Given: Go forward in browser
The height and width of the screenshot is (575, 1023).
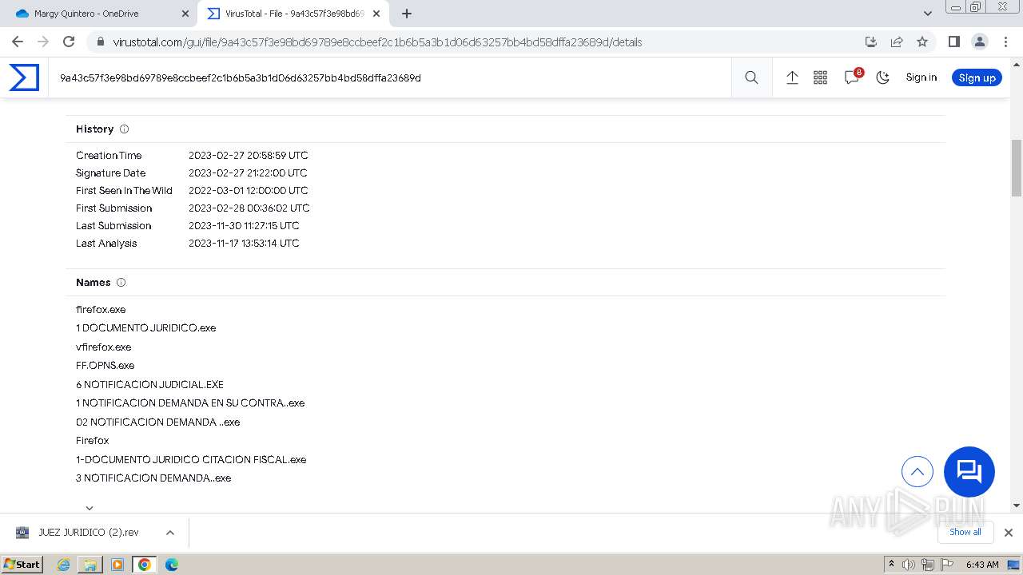Looking at the screenshot, I should [x=43, y=42].
